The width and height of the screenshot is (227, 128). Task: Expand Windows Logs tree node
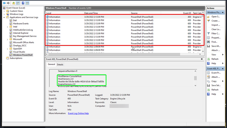[4, 14]
